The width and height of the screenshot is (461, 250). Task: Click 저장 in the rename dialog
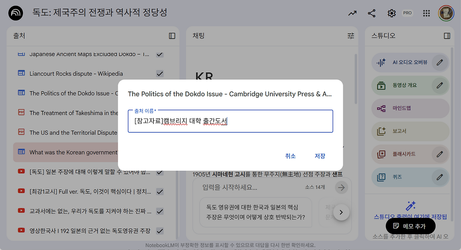pos(320,156)
